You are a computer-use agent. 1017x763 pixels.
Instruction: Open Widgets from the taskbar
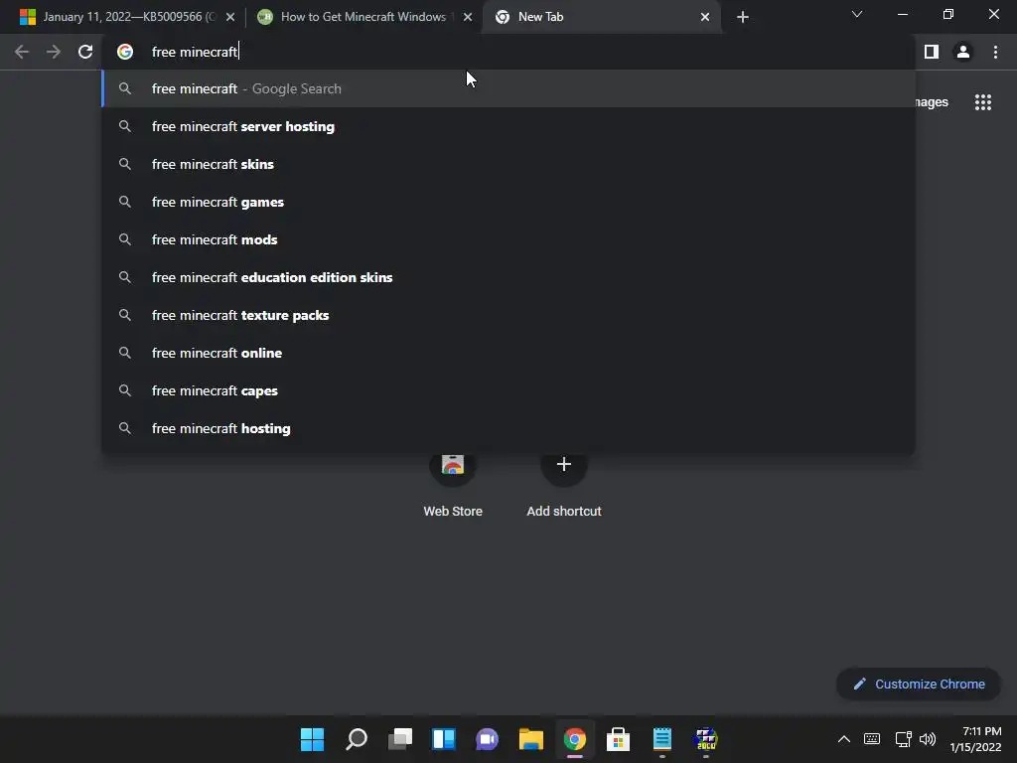444,739
